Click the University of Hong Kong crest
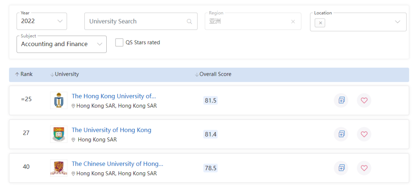The image size is (416, 190). point(59,134)
